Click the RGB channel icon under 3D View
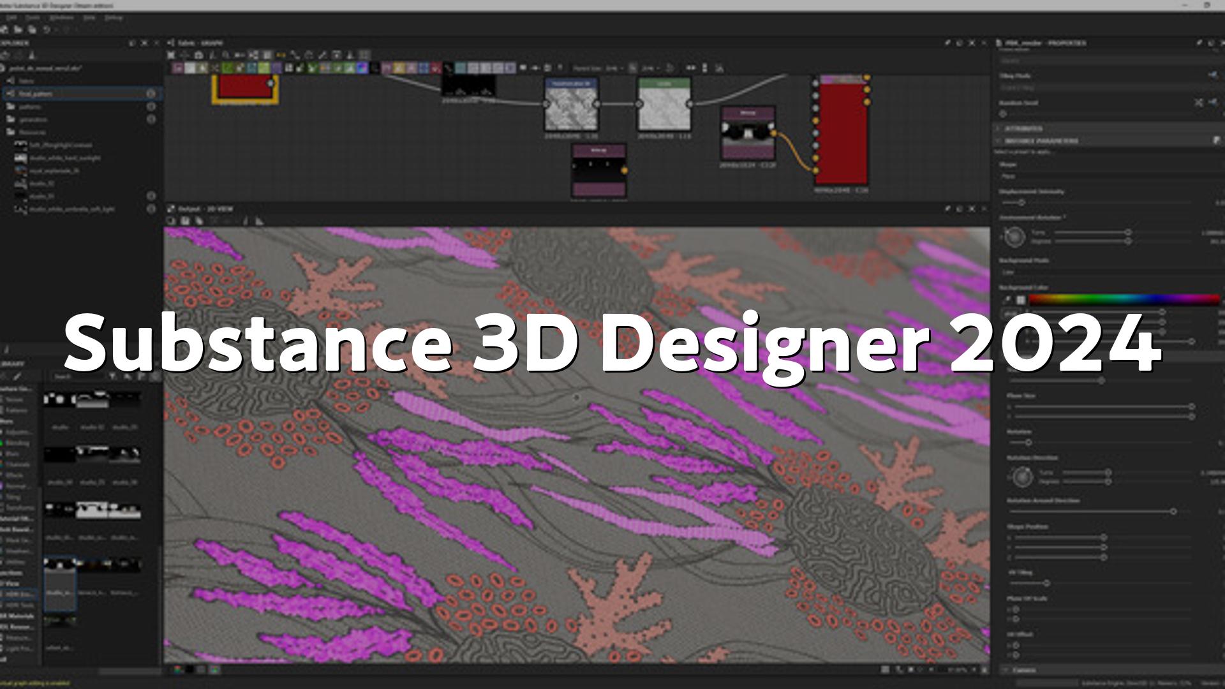The image size is (1225, 689). [177, 670]
